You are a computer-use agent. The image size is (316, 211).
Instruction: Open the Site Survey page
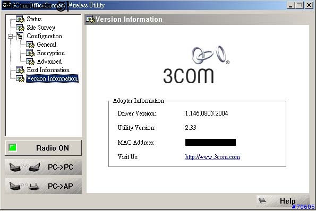(41, 28)
